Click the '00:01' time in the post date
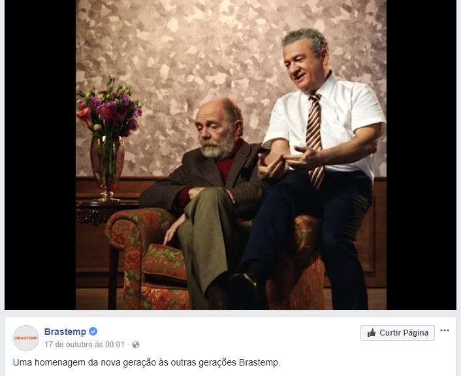The height and width of the screenshot is (376, 461). click(115, 345)
